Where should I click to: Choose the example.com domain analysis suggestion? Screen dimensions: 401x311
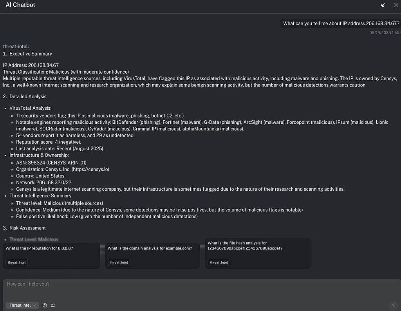(x=152, y=248)
